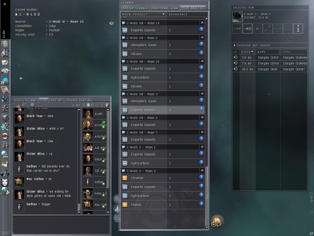Open the star Map icon in sidebar
This screenshot has width=314, height=236.
click(x=5, y=99)
